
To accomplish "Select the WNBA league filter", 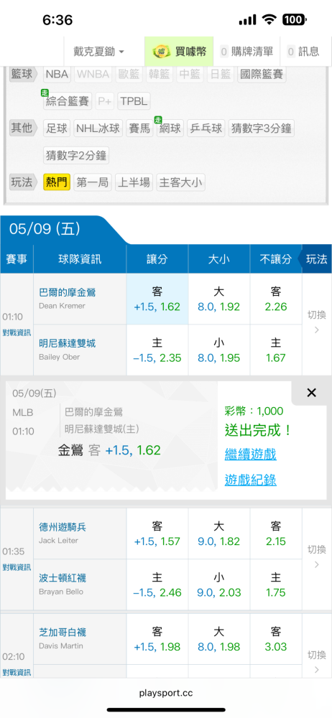I will (x=93, y=74).
